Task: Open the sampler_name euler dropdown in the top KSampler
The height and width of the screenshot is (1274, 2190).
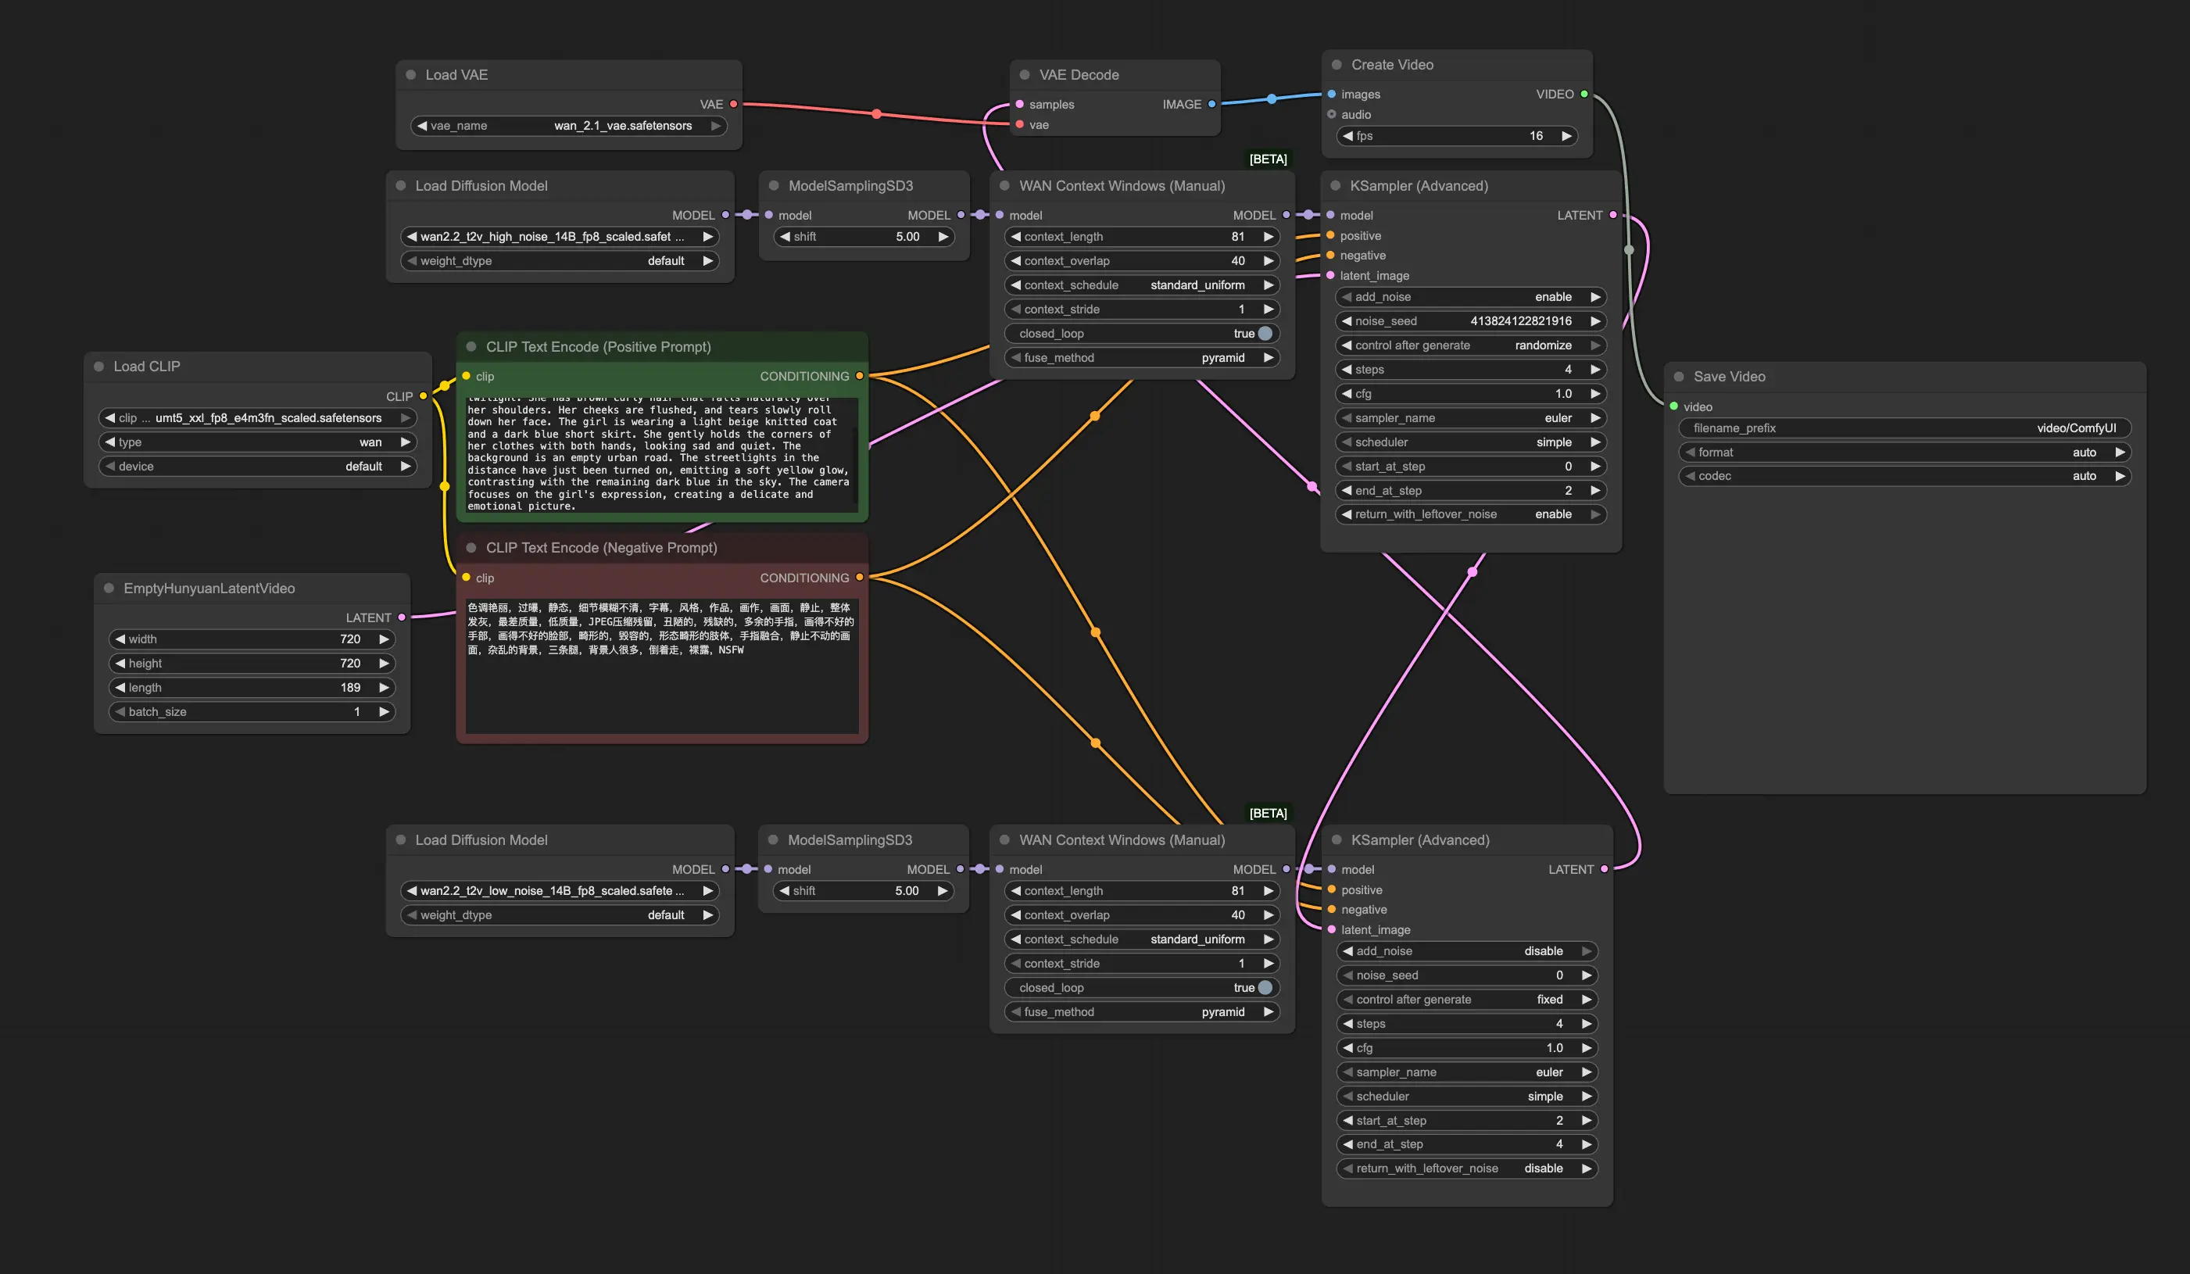Action: click(x=1470, y=418)
